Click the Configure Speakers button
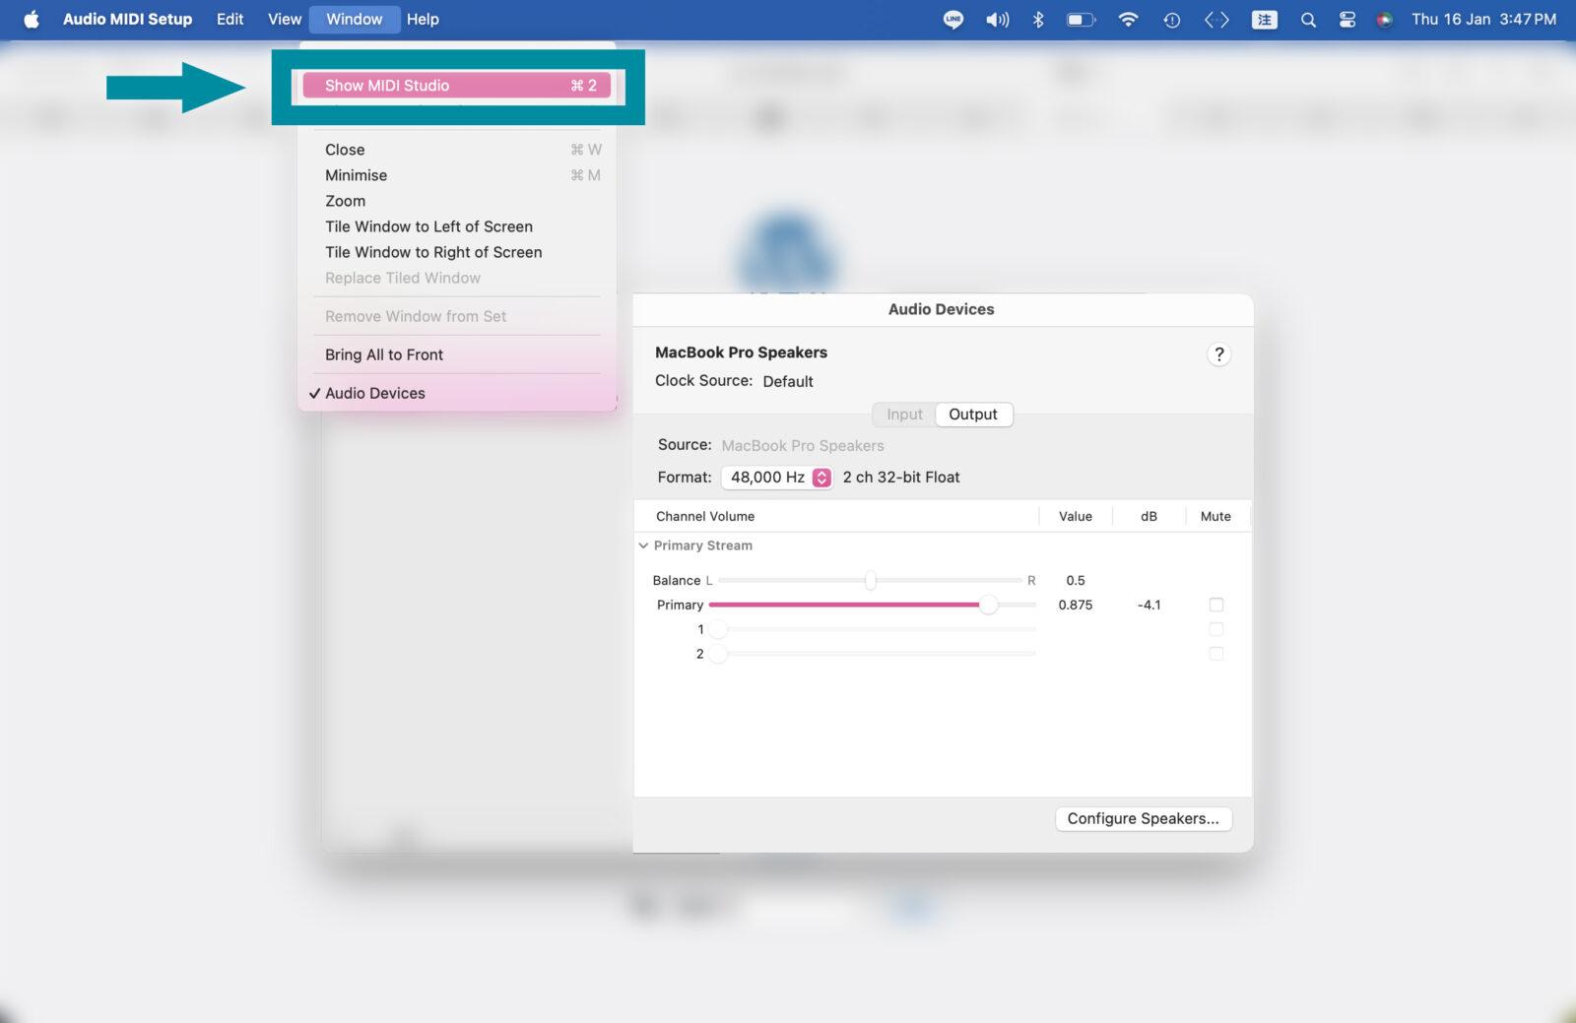 (x=1143, y=819)
